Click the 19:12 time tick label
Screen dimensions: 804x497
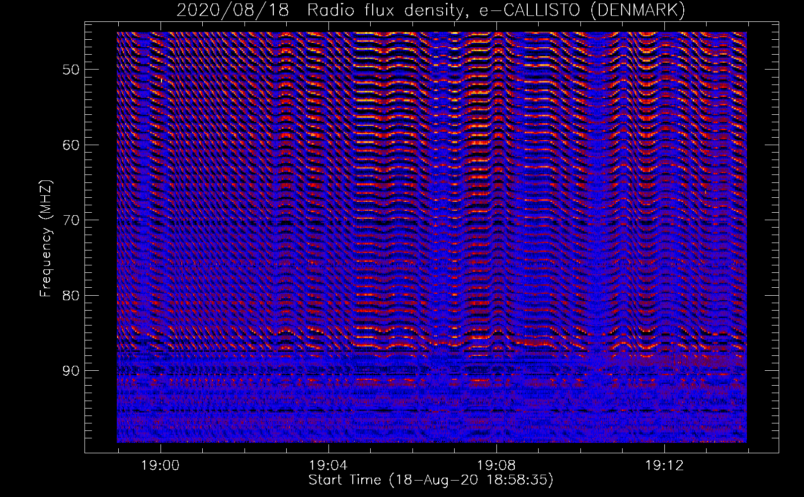pos(664,466)
